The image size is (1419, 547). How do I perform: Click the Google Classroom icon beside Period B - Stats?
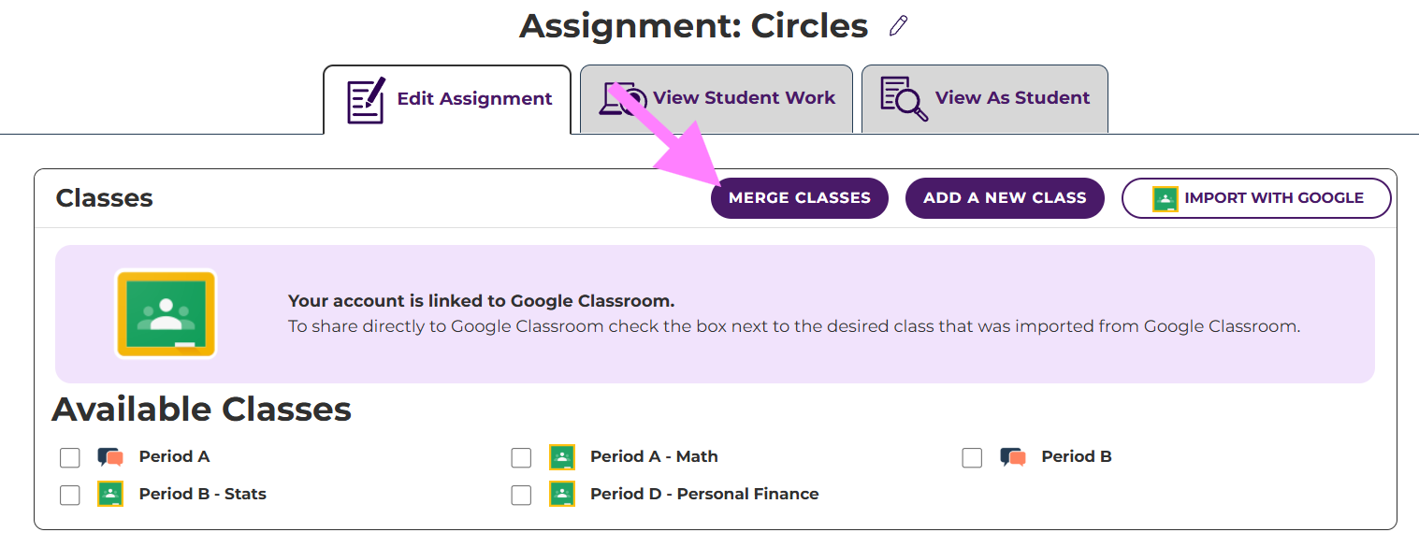click(110, 495)
